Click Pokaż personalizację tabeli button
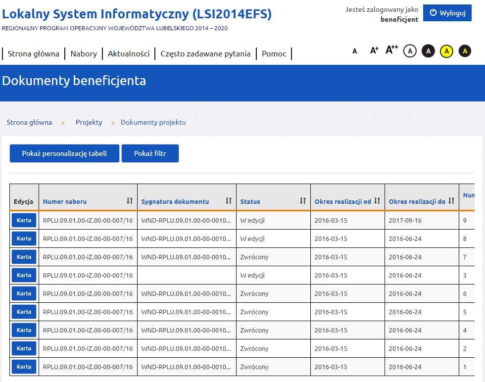485x382 pixels. click(64, 153)
